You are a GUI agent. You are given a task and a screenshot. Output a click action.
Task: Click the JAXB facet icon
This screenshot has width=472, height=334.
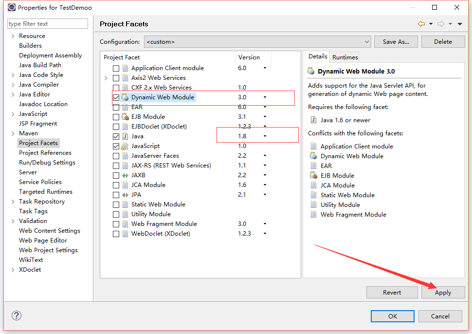point(125,175)
